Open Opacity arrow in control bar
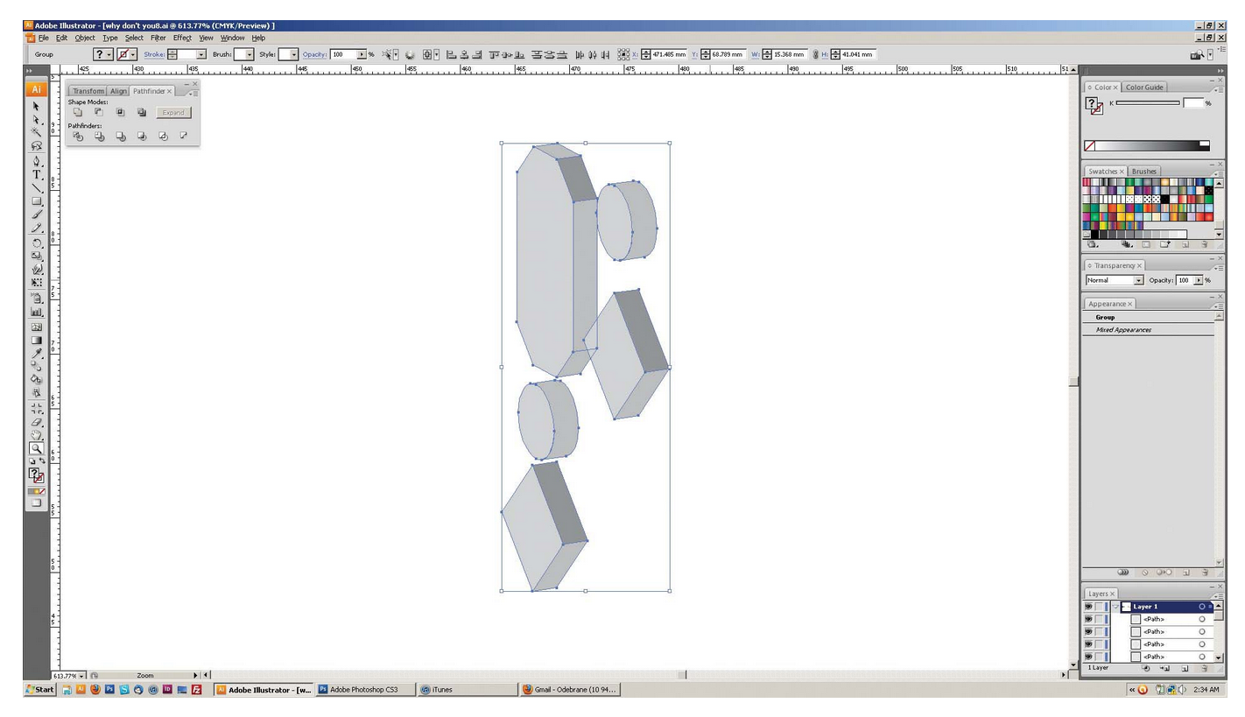The width and height of the screenshot is (1245, 717). coord(362,54)
